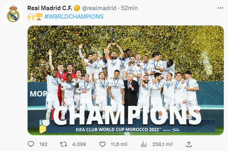Image resolution: width=228 pixels, height=151 pixels.
Task: Click the @realmadrid handle
Action: (x=99, y=8)
